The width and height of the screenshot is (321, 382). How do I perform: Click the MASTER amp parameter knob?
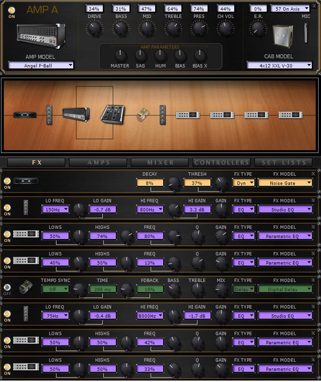point(120,55)
